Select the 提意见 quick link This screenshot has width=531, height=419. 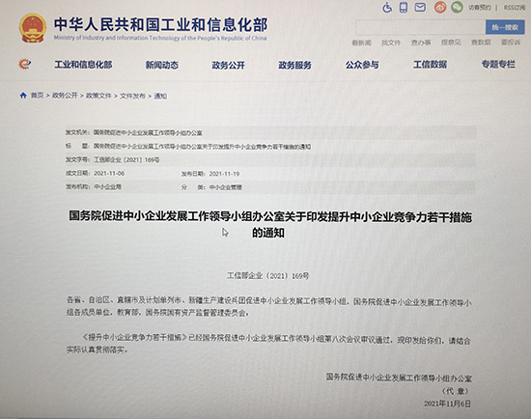coord(451,42)
